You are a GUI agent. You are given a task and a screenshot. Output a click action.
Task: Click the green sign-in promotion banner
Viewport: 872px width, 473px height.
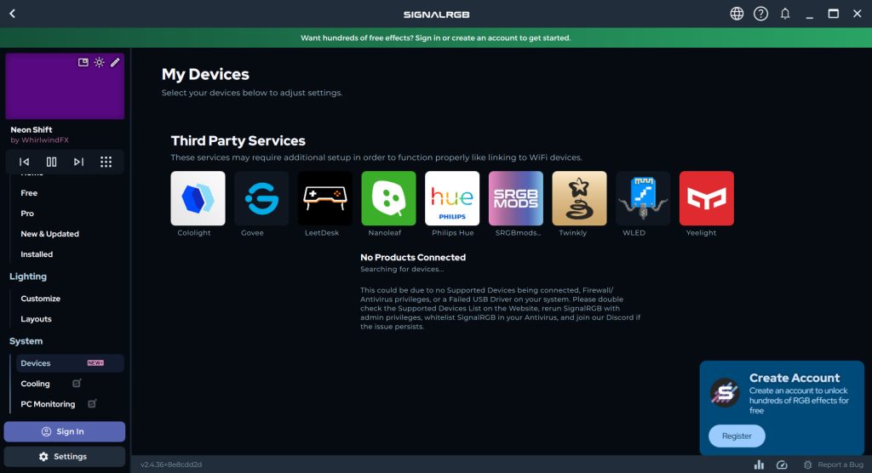click(x=436, y=37)
